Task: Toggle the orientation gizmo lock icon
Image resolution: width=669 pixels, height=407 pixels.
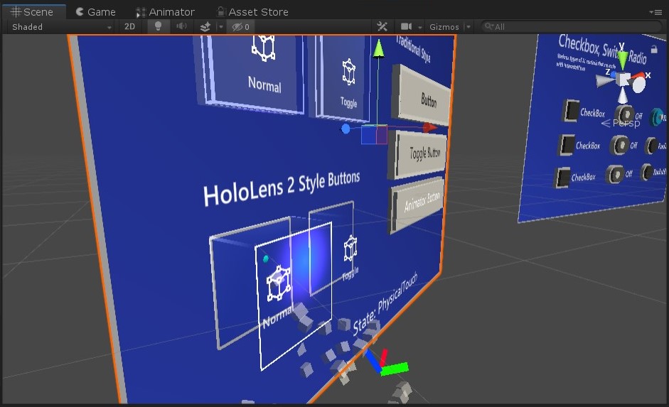Action: (654, 49)
